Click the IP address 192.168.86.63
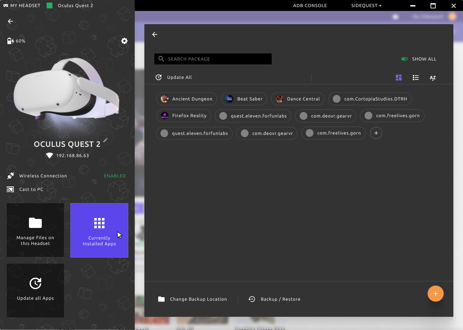The height and width of the screenshot is (330, 463). (x=73, y=156)
